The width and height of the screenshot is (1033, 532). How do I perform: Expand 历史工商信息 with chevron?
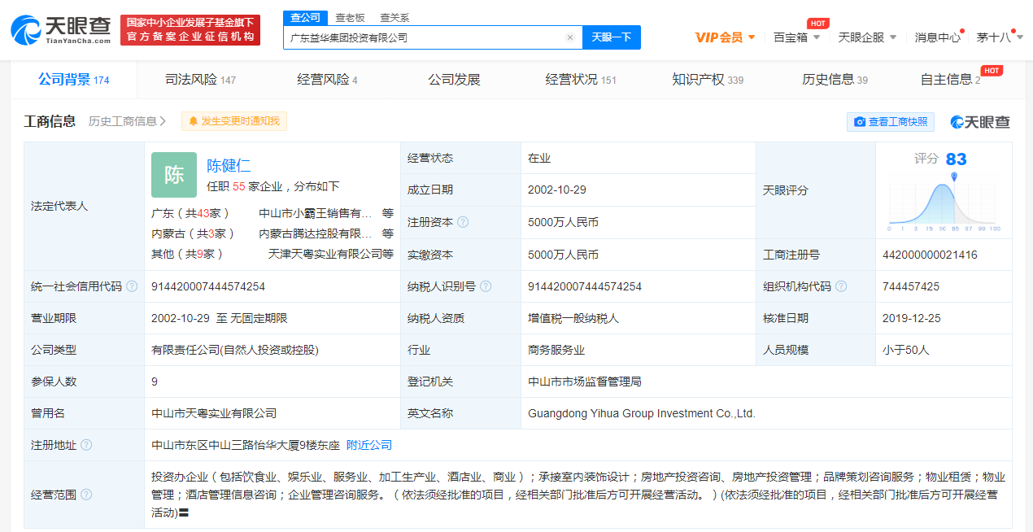coord(127,121)
